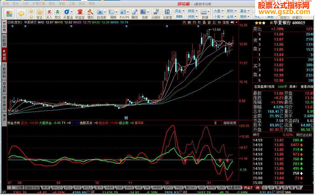Open the 分析 menu
This screenshot has width=315, height=195.
25,4
